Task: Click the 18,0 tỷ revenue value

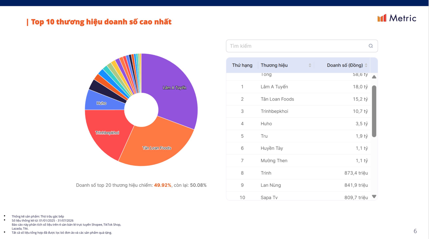Action: (360, 87)
